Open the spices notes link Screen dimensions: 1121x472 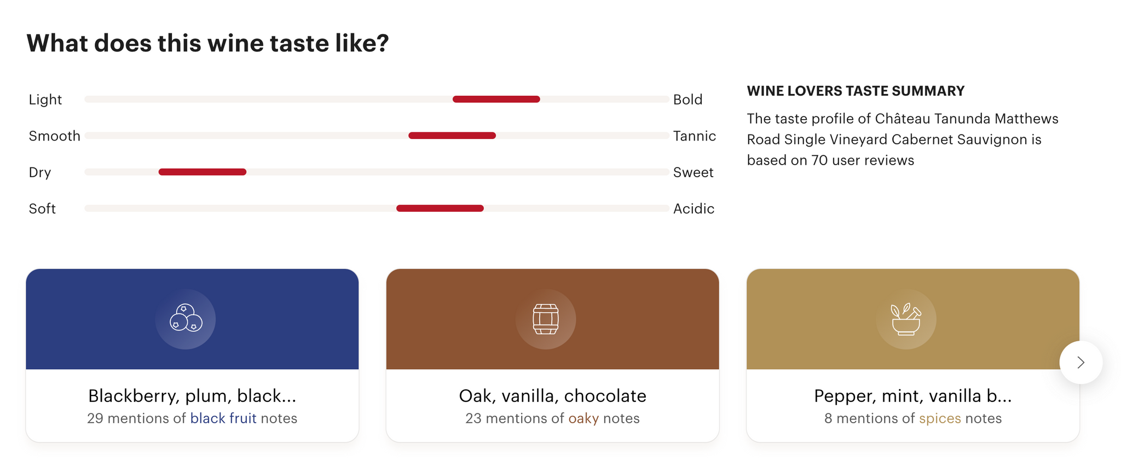940,418
